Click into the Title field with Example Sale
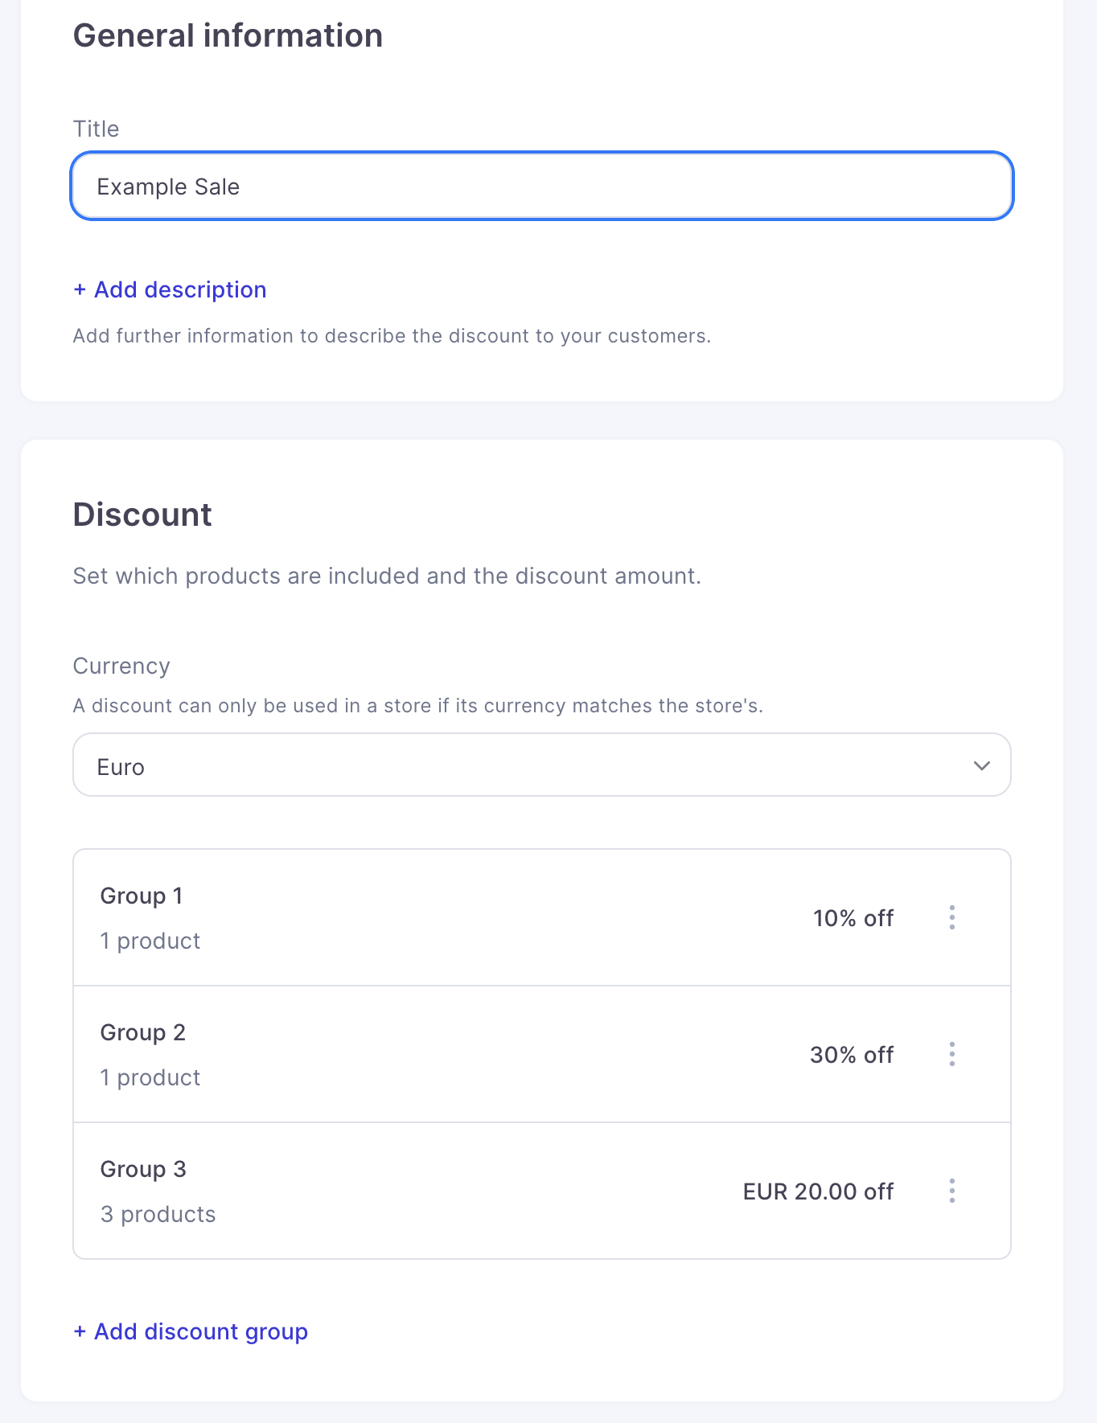1097x1423 pixels. tap(540, 187)
